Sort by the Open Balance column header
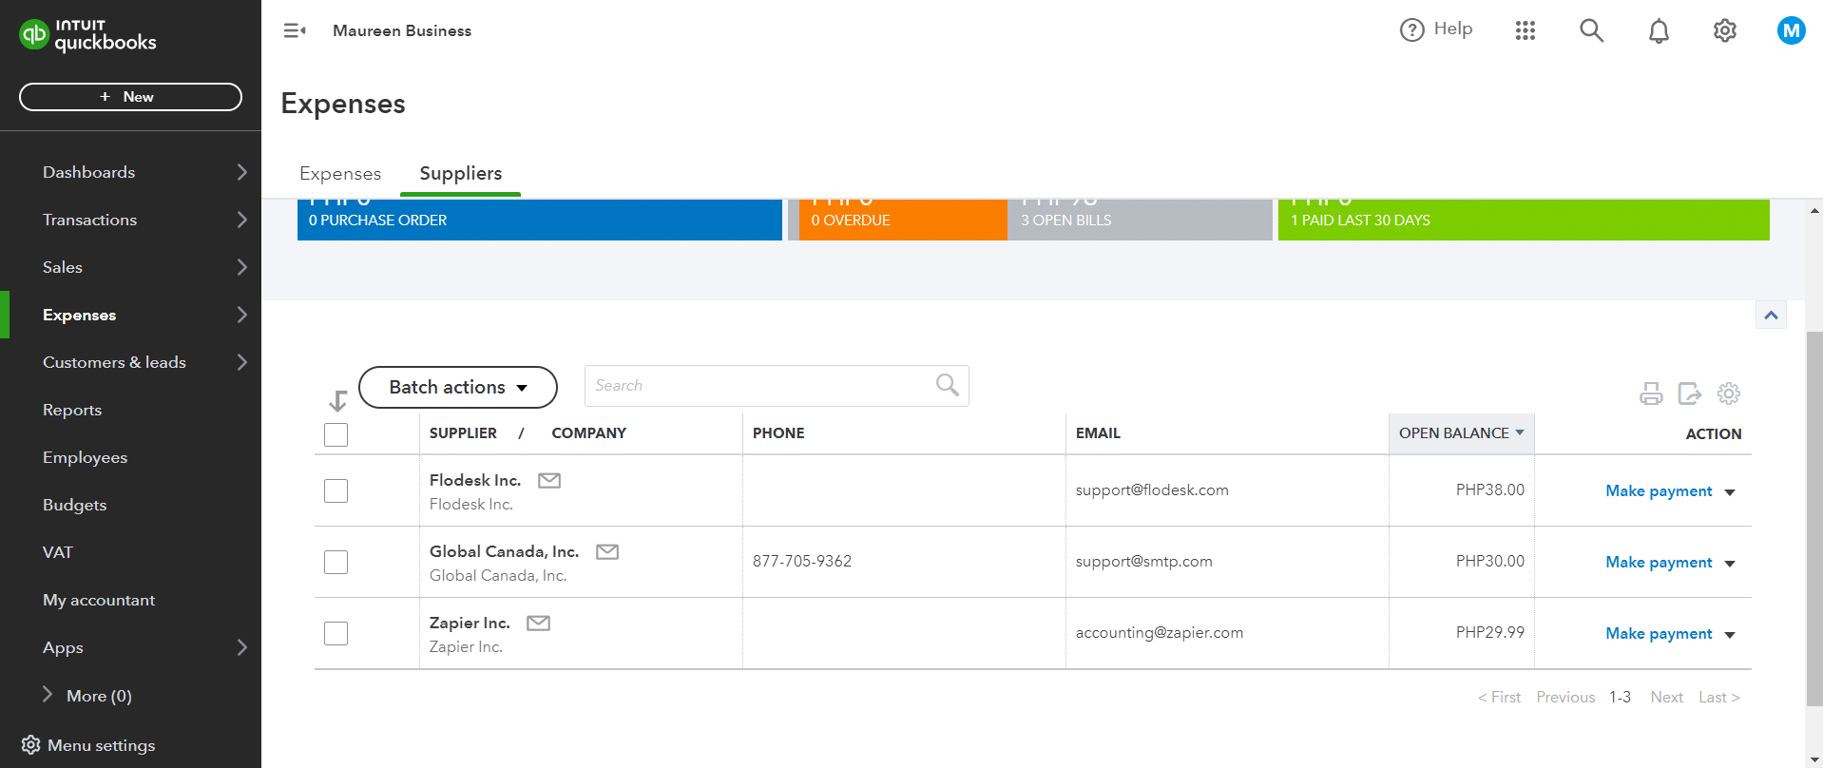Viewport: 1823px width, 768px height. (1462, 433)
